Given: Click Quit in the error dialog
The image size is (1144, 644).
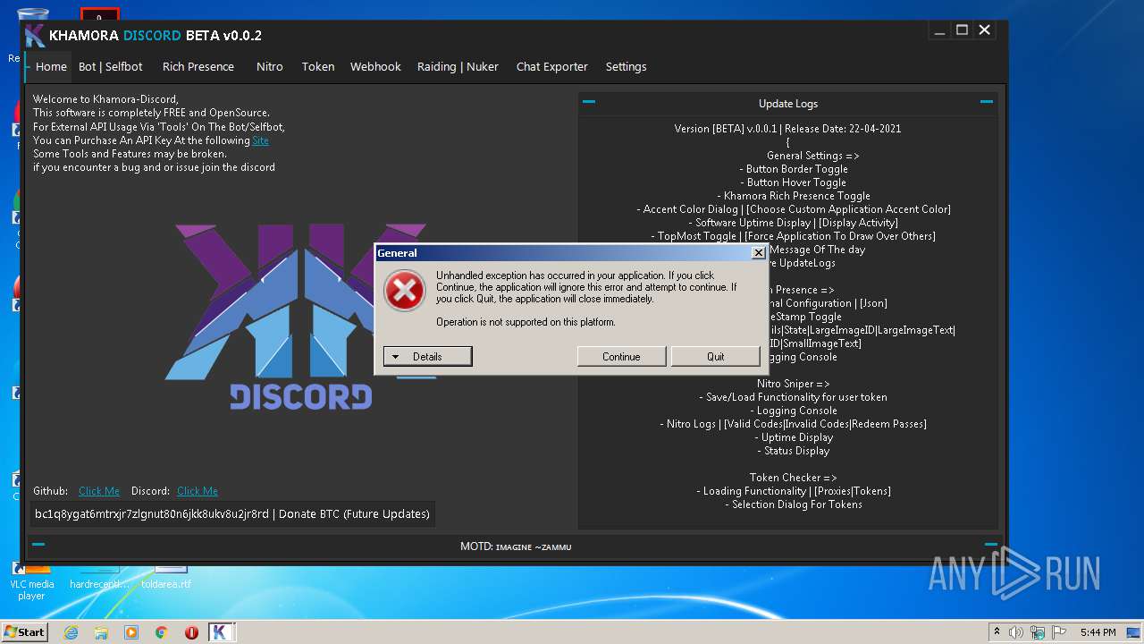Looking at the screenshot, I should tap(716, 356).
